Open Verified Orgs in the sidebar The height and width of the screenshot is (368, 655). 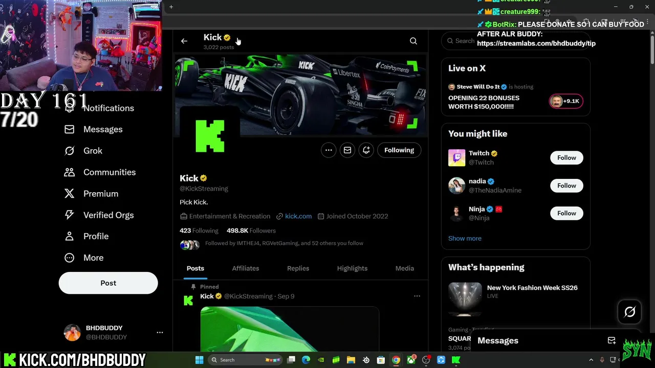[x=108, y=215]
